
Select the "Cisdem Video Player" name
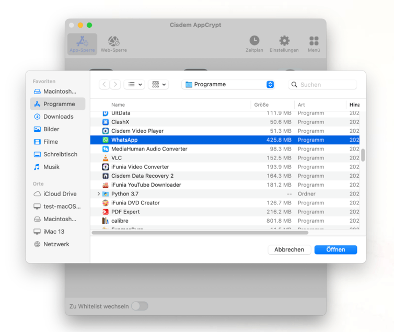(x=137, y=131)
